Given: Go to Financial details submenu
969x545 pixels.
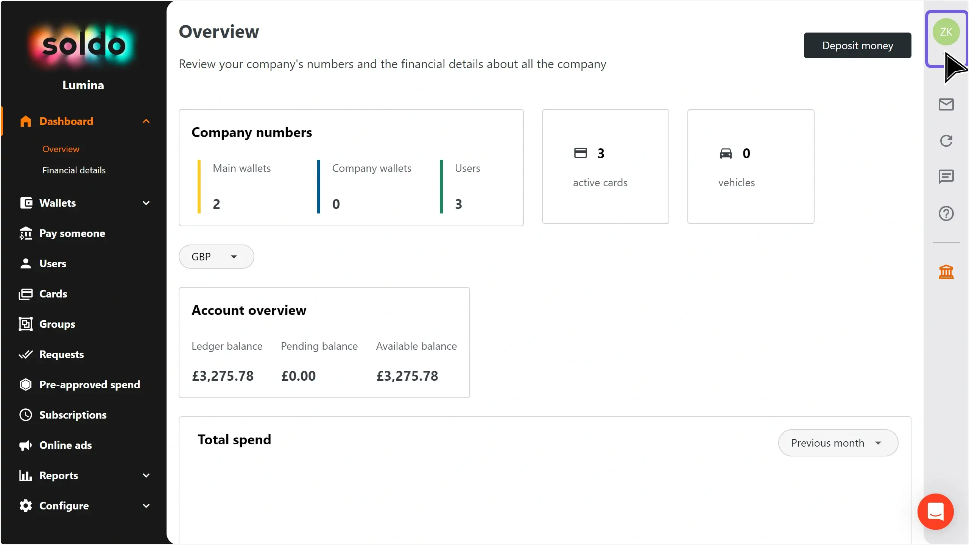Looking at the screenshot, I should click(74, 170).
